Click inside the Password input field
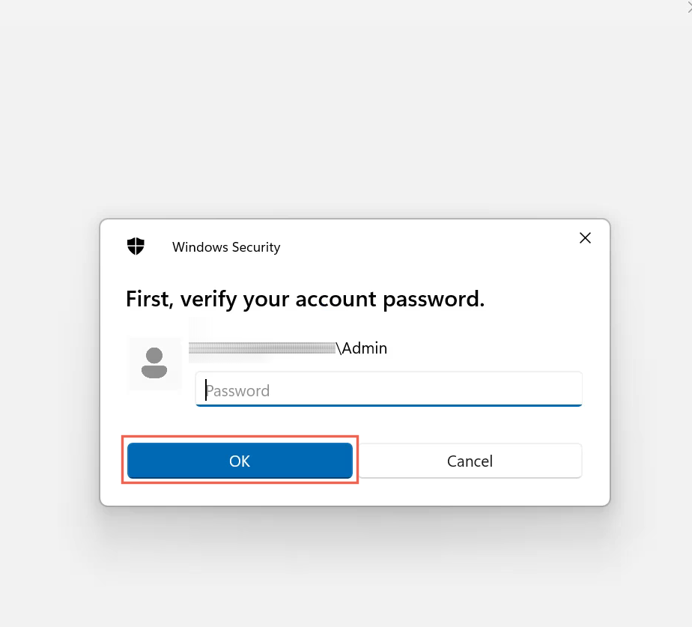The width and height of the screenshot is (692, 627). 389,390
